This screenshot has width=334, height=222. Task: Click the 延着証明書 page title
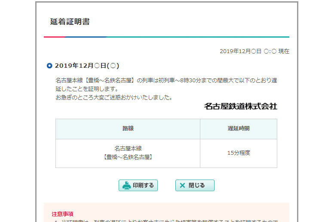pyautogui.click(x=70, y=22)
